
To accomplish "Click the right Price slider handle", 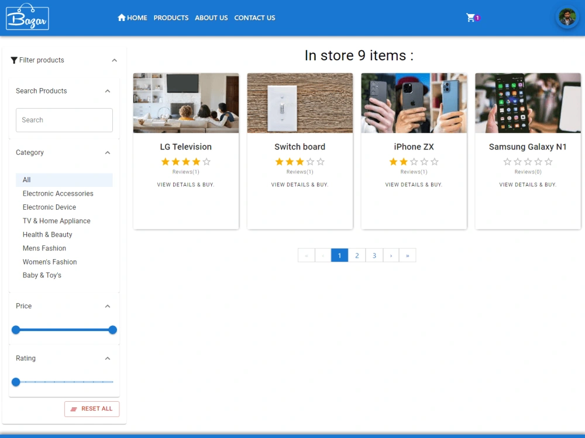I will pos(113,329).
